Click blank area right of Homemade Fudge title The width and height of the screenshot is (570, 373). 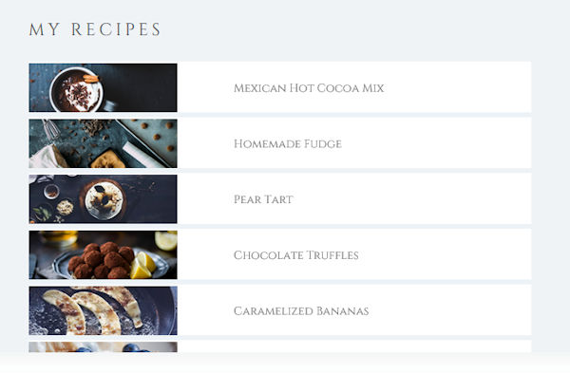click(436, 143)
